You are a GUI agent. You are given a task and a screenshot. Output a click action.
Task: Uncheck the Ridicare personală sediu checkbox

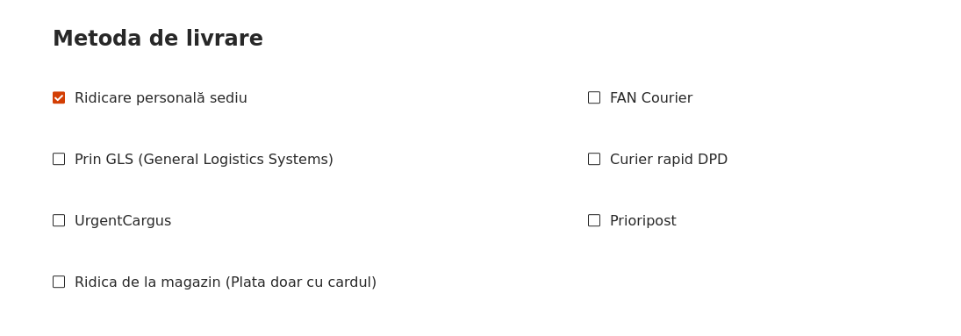(x=59, y=97)
